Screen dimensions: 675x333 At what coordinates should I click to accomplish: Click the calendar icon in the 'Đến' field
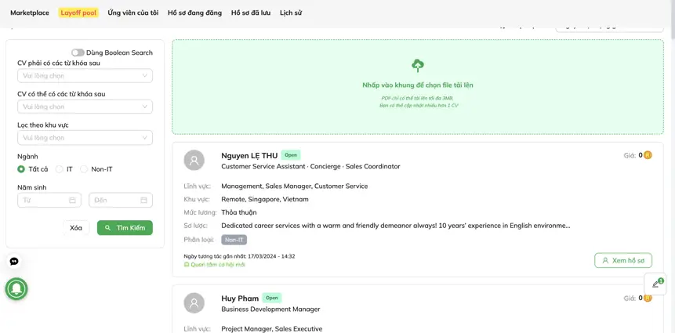(143, 201)
